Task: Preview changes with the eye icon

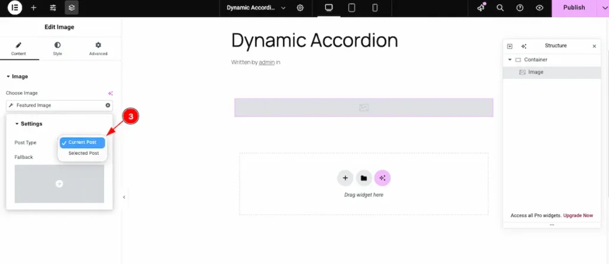Action: tap(539, 8)
